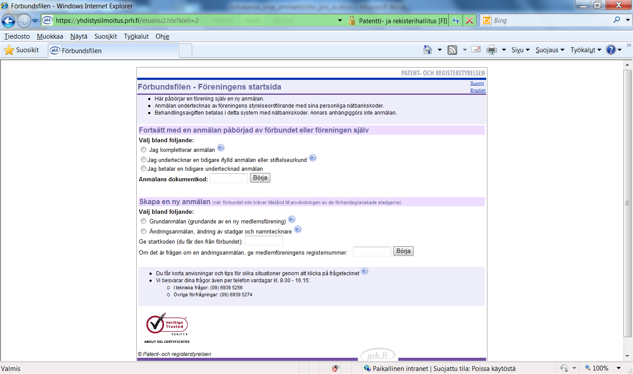Click the Refresh page icon
The height and width of the screenshot is (374, 633).
pos(456,21)
